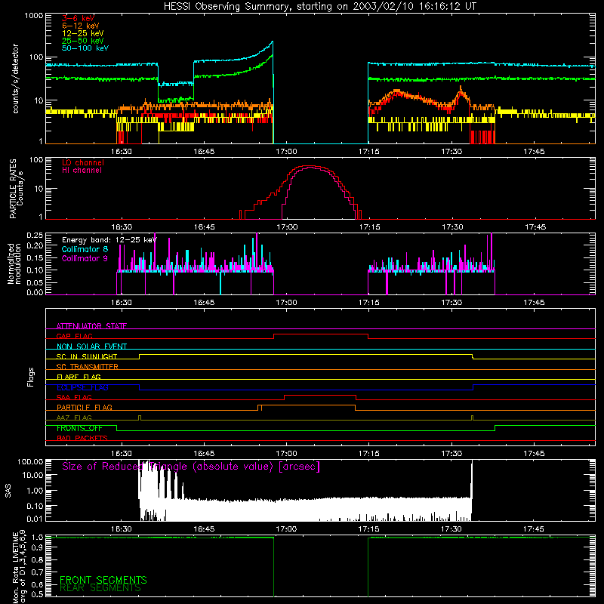Select the 3-6 keV legend label
Viewport: 604px width, 604px height.
point(79,18)
